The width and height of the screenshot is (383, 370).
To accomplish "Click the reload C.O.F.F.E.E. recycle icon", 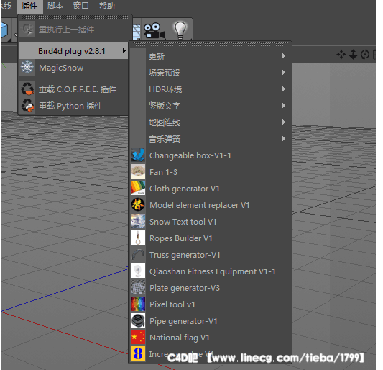I will coord(27,89).
